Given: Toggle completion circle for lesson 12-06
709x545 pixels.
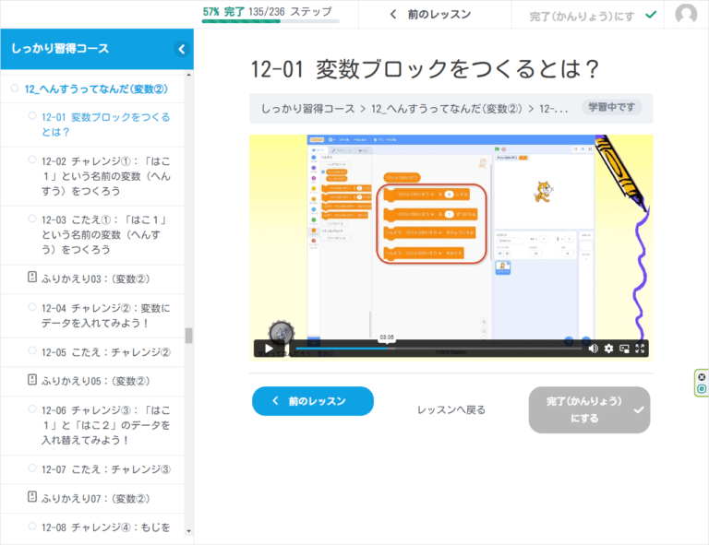Looking at the screenshot, I should (x=32, y=409).
